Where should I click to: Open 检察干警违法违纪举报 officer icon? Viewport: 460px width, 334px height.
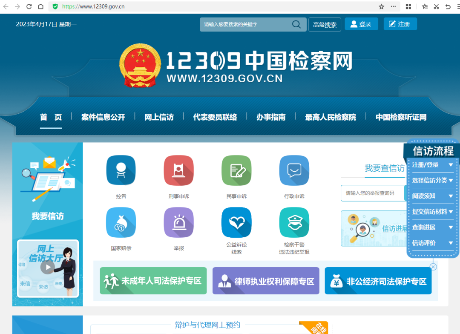click(x=294, y=222)
